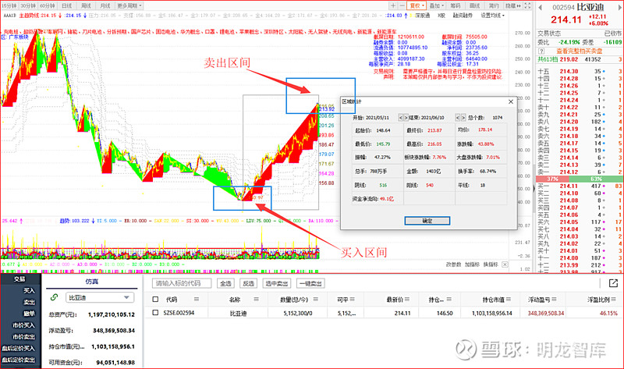The height and width of the screenshot is (369, 624).
Task: Step end date forward with right arrow
Action: [463, 118]
